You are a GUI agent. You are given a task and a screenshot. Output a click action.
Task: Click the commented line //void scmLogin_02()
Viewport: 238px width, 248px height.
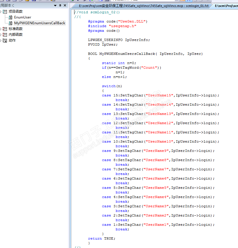pos(97,12)
